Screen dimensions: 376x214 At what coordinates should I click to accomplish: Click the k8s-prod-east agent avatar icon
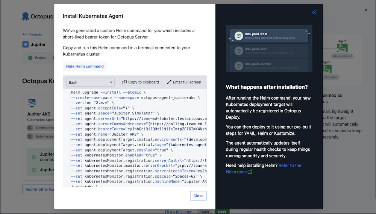[x=239, y=51]
